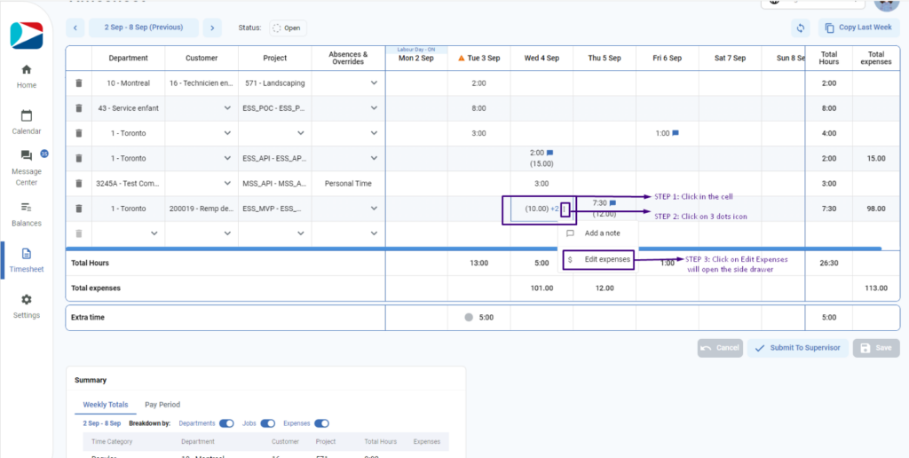This screenshot has width=909, height=458.
Task: Go to Balances in the sidebar
Action: [x=26, y=215]
